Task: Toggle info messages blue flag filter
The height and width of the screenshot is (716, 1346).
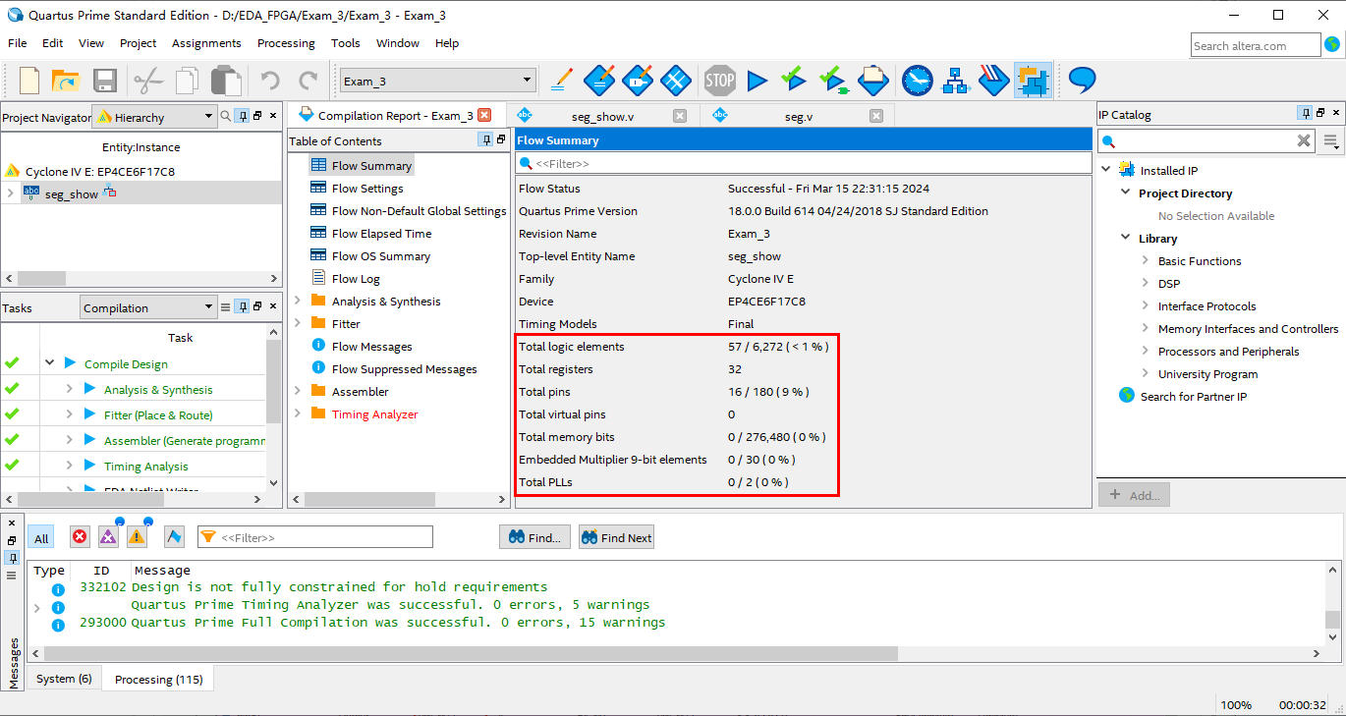Action: (x=174, y=536)
